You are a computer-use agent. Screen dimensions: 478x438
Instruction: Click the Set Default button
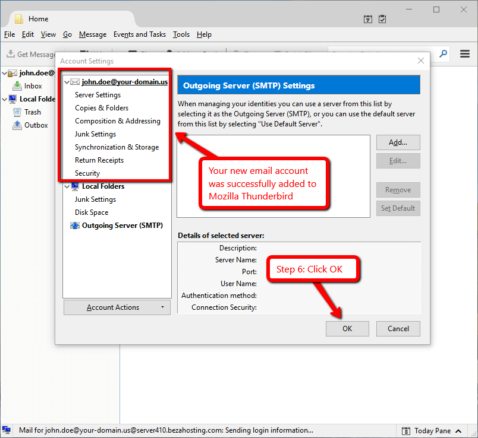coord(398,208)
